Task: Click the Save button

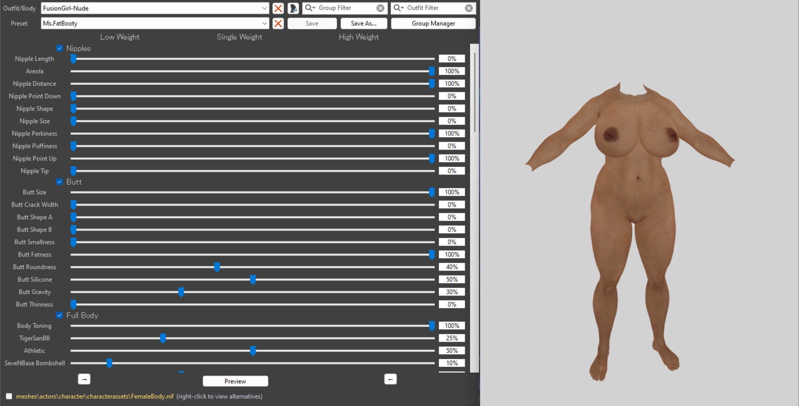Action: 312,23
